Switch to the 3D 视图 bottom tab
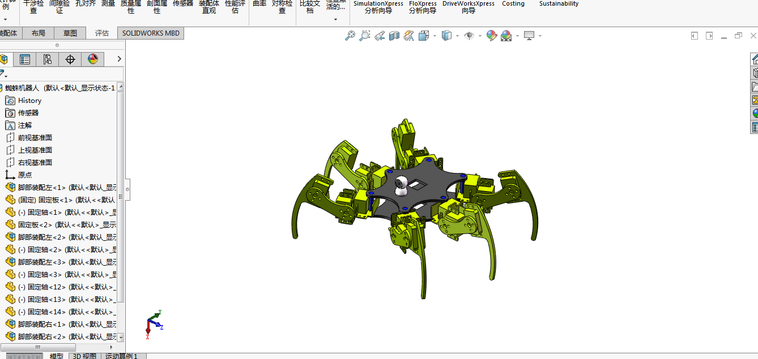This screenshot has width=758, height=359. pos(85,356)
